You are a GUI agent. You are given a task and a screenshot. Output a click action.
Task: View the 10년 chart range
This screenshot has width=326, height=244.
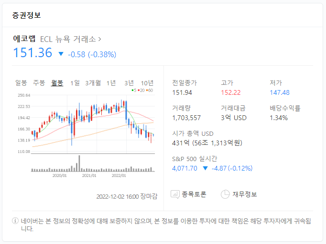click(x=147, y=83)
